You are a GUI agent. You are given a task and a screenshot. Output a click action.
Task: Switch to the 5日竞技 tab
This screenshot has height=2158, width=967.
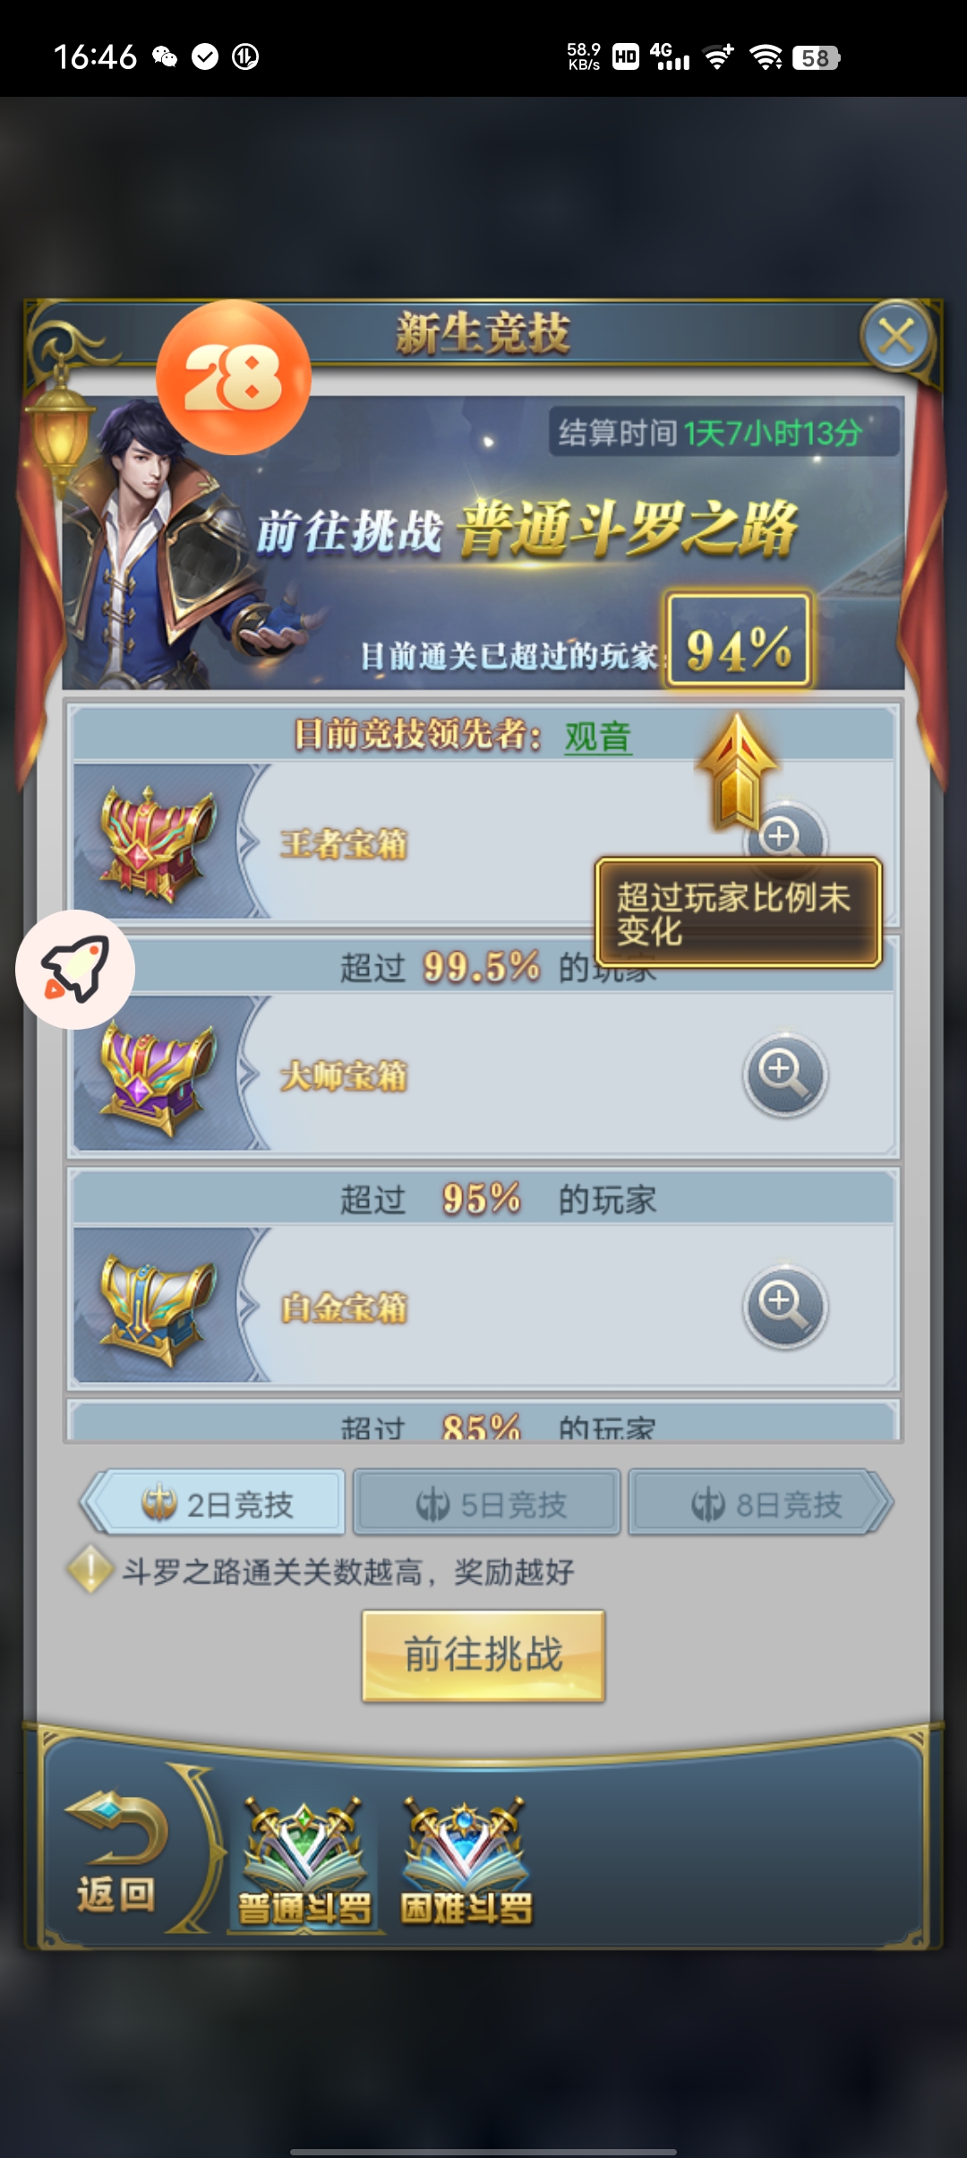(487, 1503)
